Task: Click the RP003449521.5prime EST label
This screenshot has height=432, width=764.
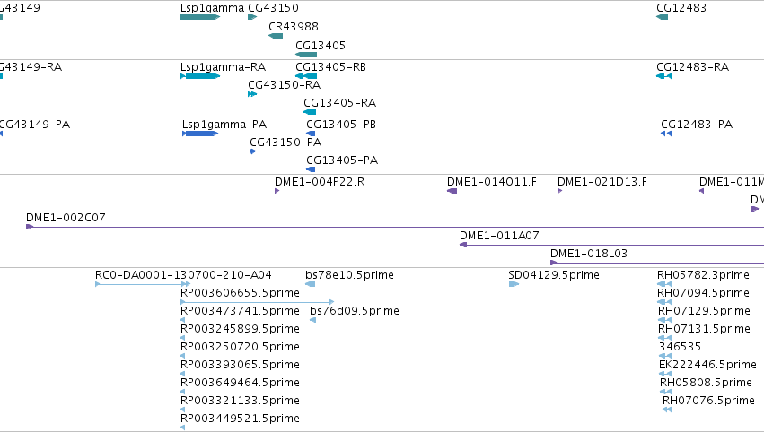Action: point(240,419)
